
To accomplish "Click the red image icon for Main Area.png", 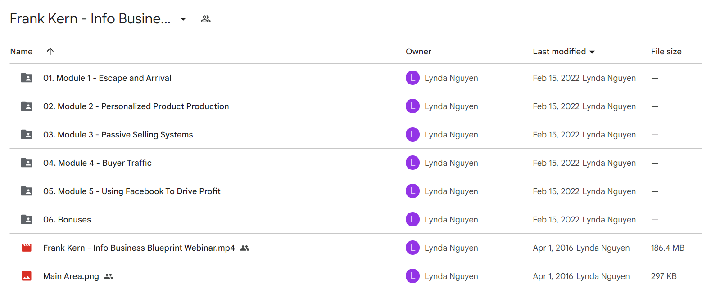I will pos(27,276).
